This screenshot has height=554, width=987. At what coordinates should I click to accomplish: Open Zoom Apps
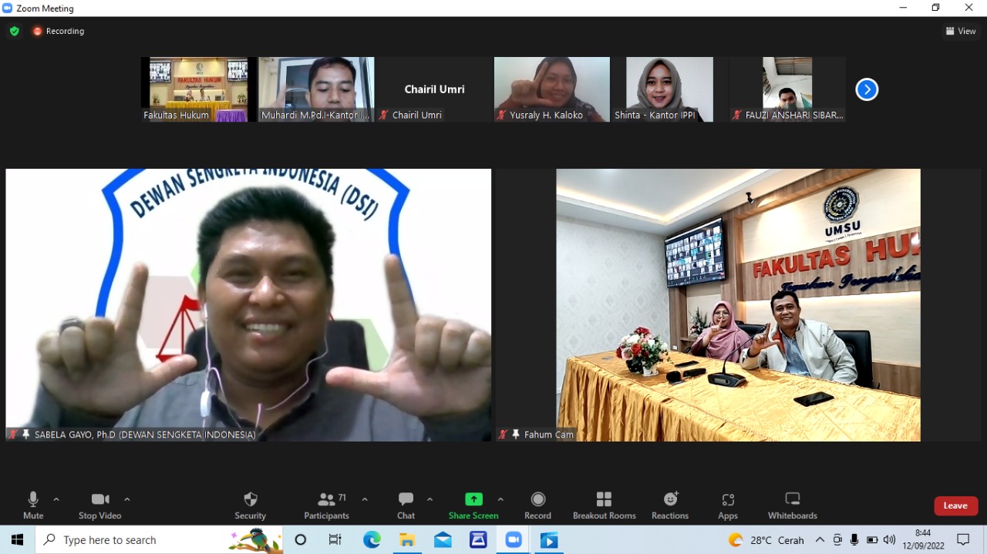point(728,505)
